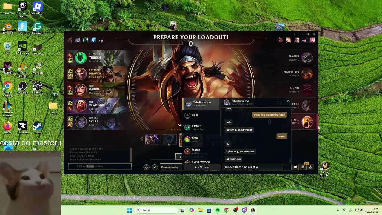Click the "i play vs grandmasters" message
Screen dimensions: 382x215
(x=240, y=151)
